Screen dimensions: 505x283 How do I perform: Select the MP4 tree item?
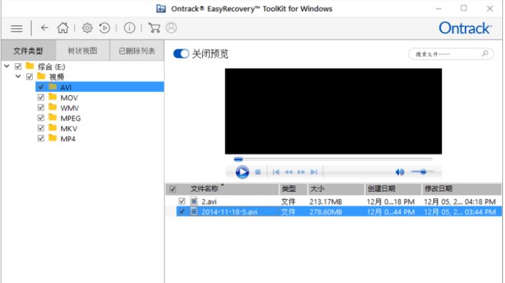point(68,139)
